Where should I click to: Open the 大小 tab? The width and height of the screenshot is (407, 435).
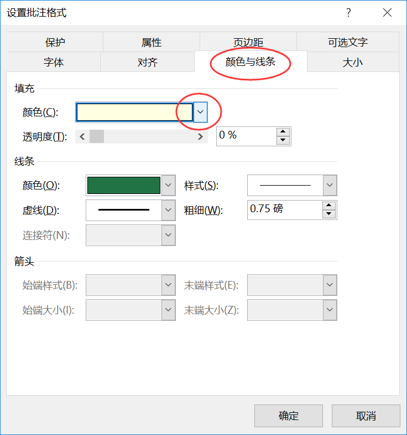[353, 62]
